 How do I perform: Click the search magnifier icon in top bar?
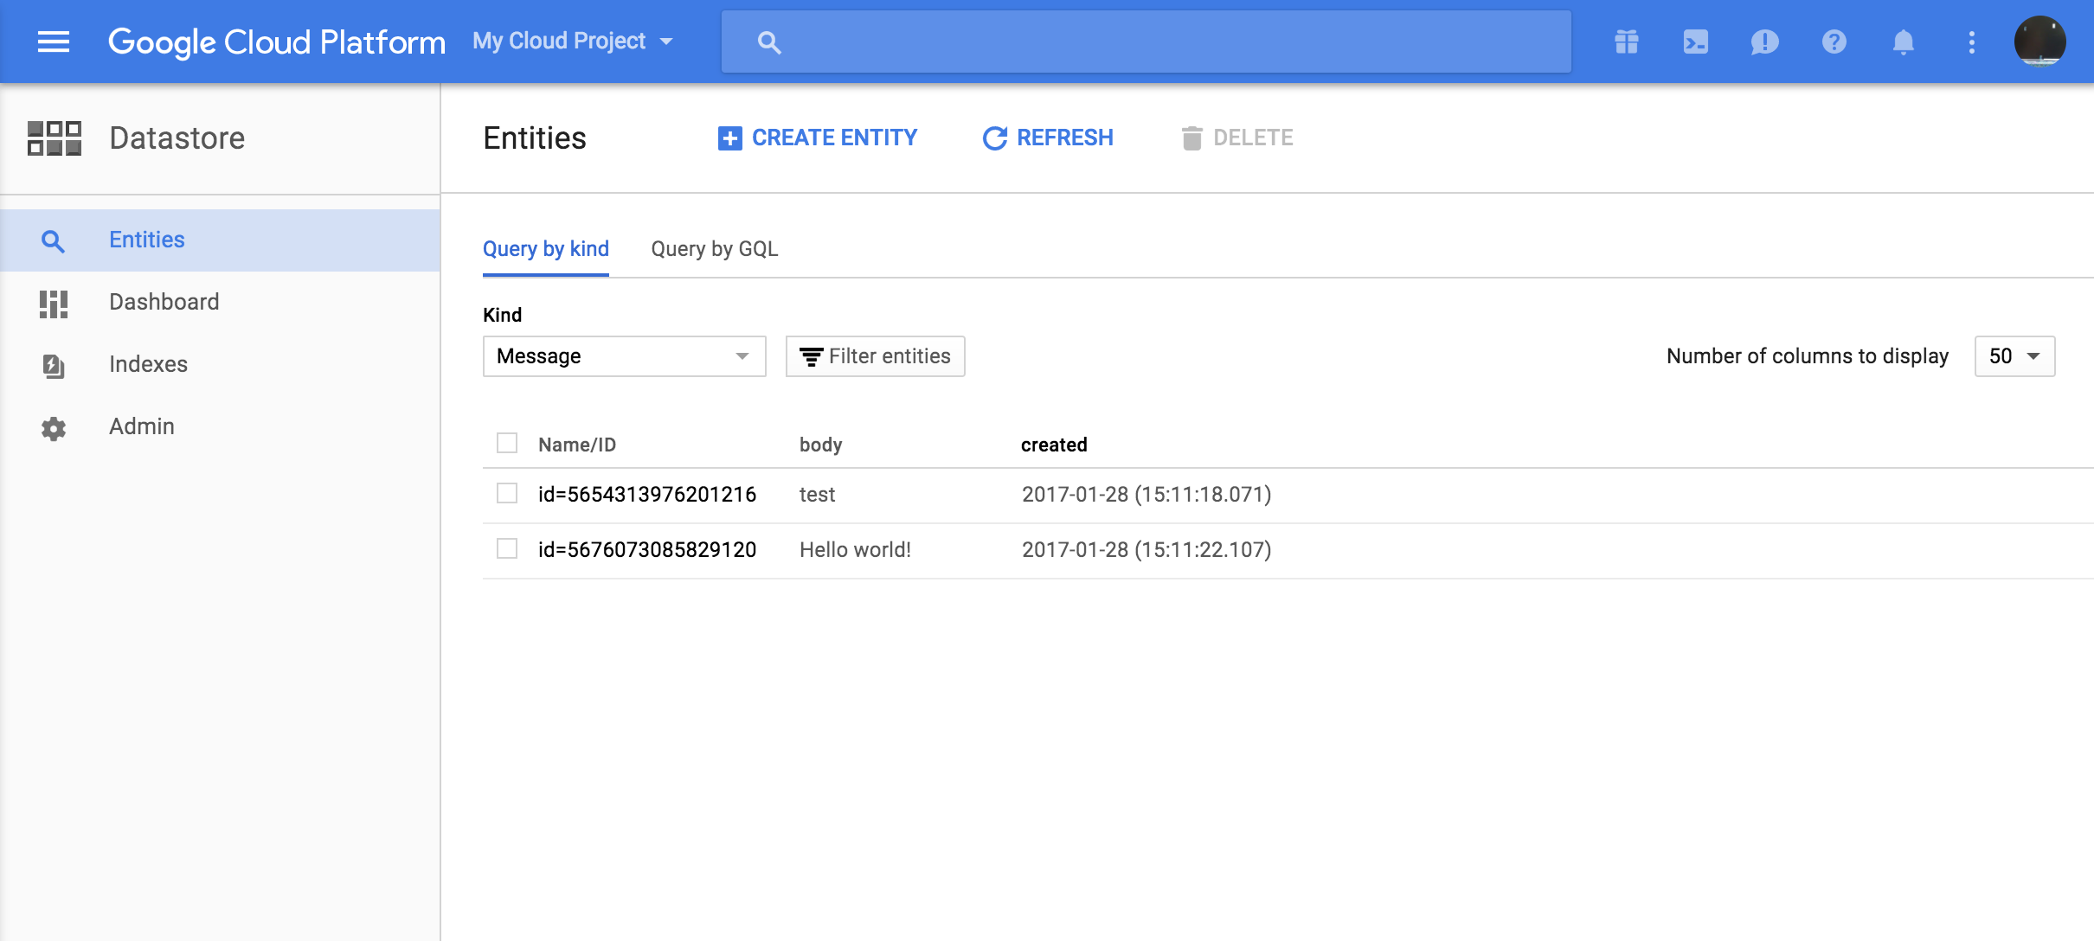tap(768, 42)
